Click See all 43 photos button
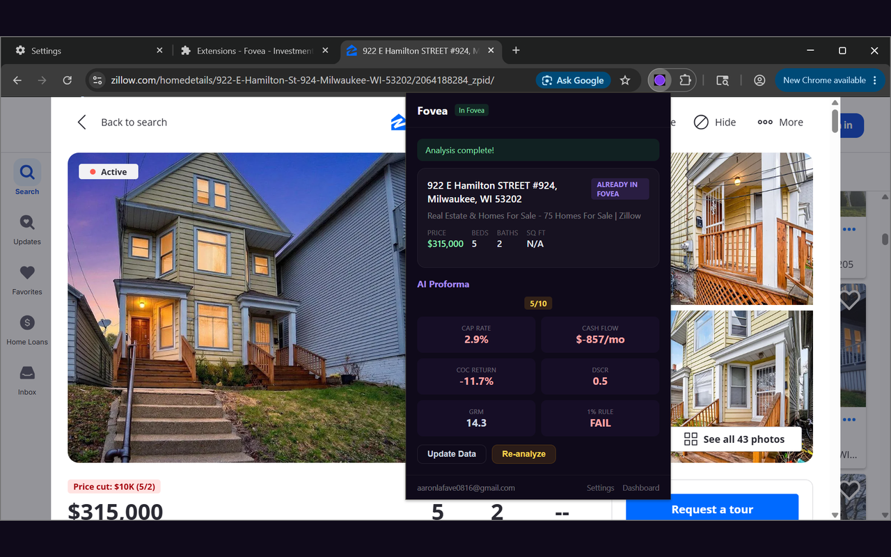This screenshot has height=557, width=891. pos(735,439)
